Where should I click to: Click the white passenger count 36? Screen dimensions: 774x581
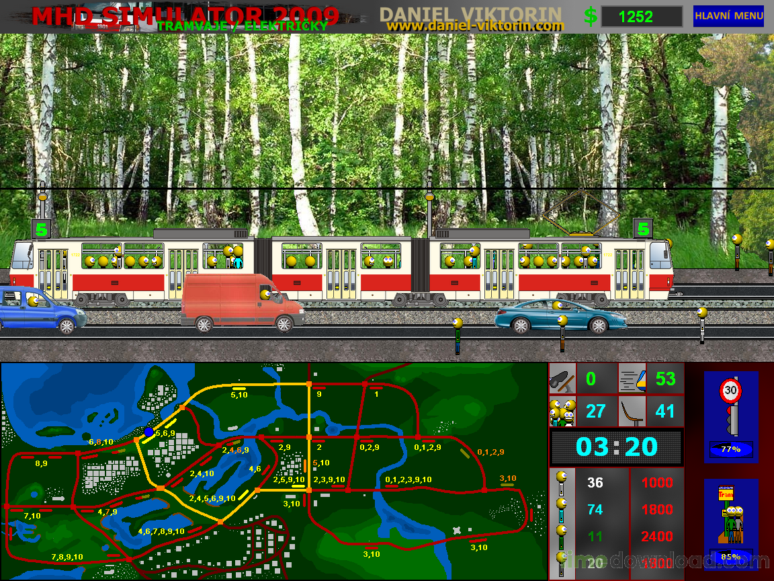(x=595, y=483)
